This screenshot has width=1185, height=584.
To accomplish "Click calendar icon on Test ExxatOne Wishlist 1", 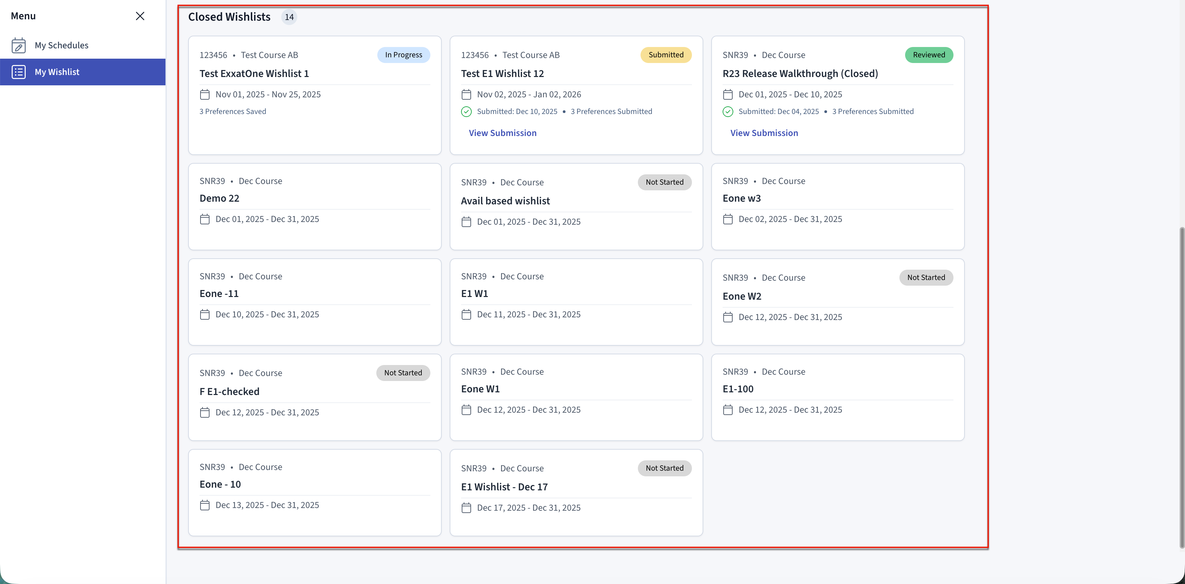I will (x=205, y=95).
